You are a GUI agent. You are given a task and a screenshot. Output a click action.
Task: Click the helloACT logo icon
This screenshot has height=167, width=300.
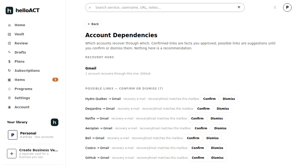9,10
